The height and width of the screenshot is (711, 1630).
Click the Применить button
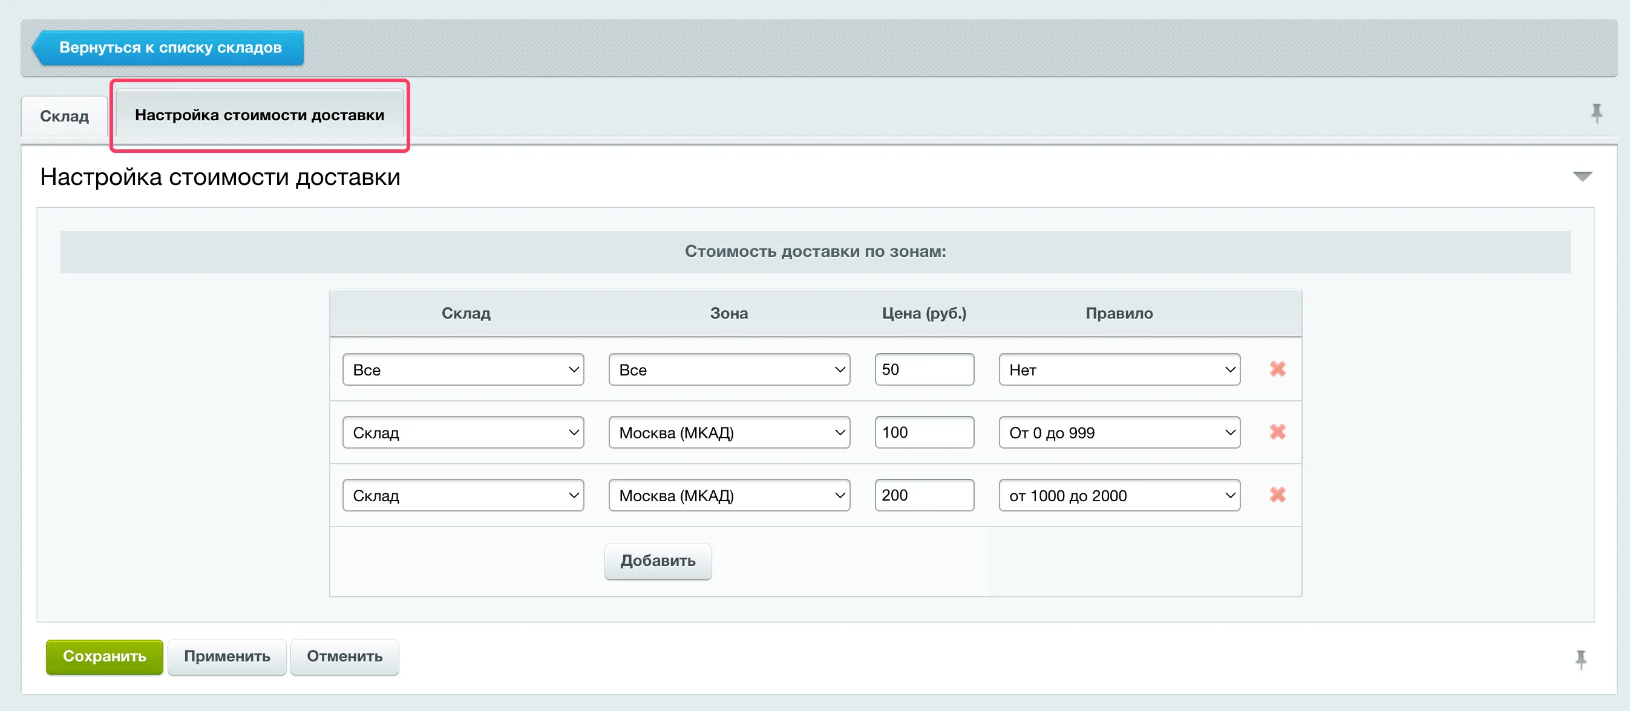[226, 657]
